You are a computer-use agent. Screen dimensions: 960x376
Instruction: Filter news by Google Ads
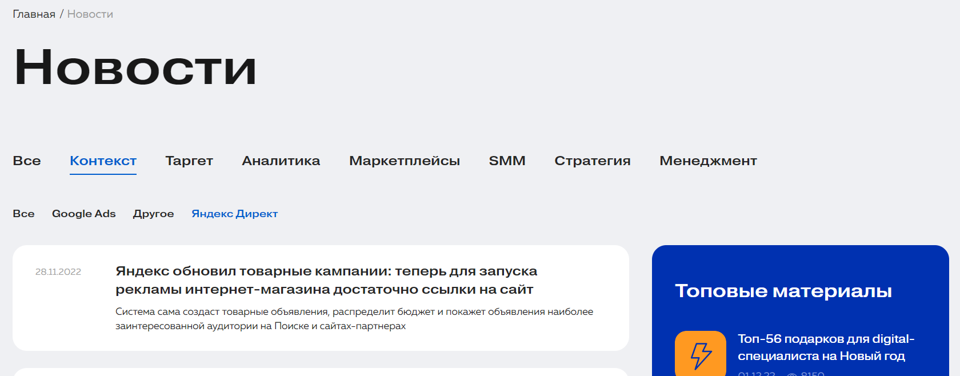[83, 214]
